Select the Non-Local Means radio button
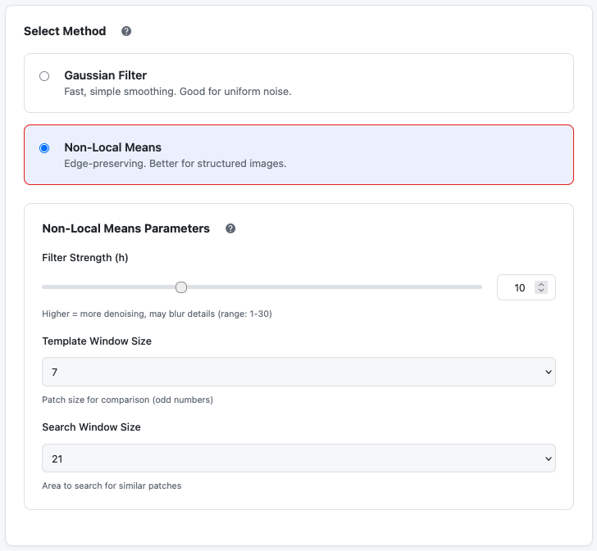Viewport: 597px width, 551px height. [44, 148]
